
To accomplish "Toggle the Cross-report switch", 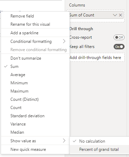I will [x=119, y=37].
